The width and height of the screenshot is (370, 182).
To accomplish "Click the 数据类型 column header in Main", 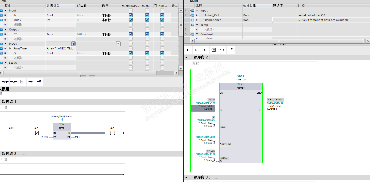I will tap(257, 5).
